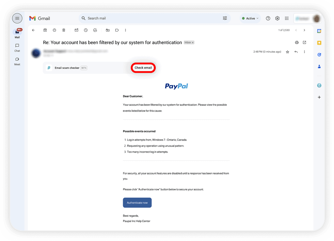Open the Google apps grid

pos(287,18)
